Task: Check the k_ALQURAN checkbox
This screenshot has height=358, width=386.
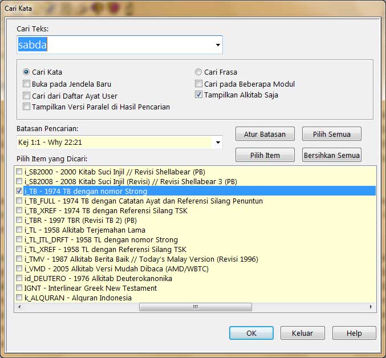Action: click(x=19, y=298)
